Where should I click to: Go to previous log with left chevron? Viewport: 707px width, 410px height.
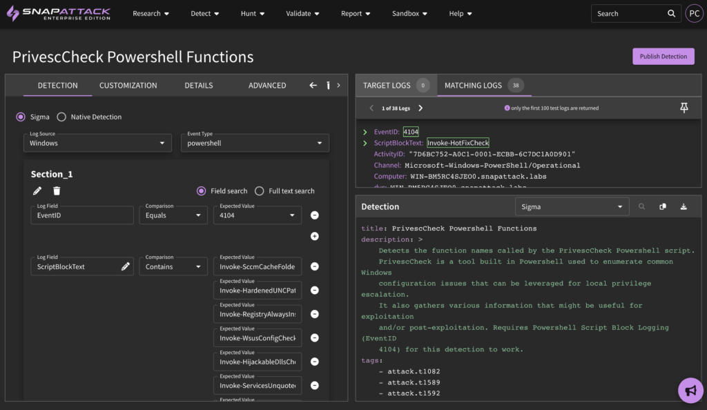(x=371, y=108)
